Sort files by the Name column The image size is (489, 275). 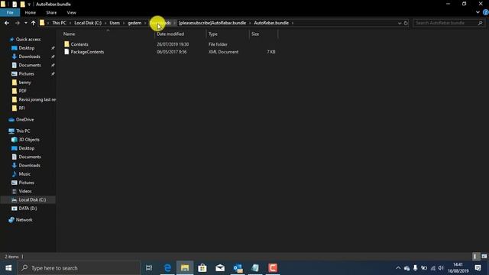coord(70,34)
